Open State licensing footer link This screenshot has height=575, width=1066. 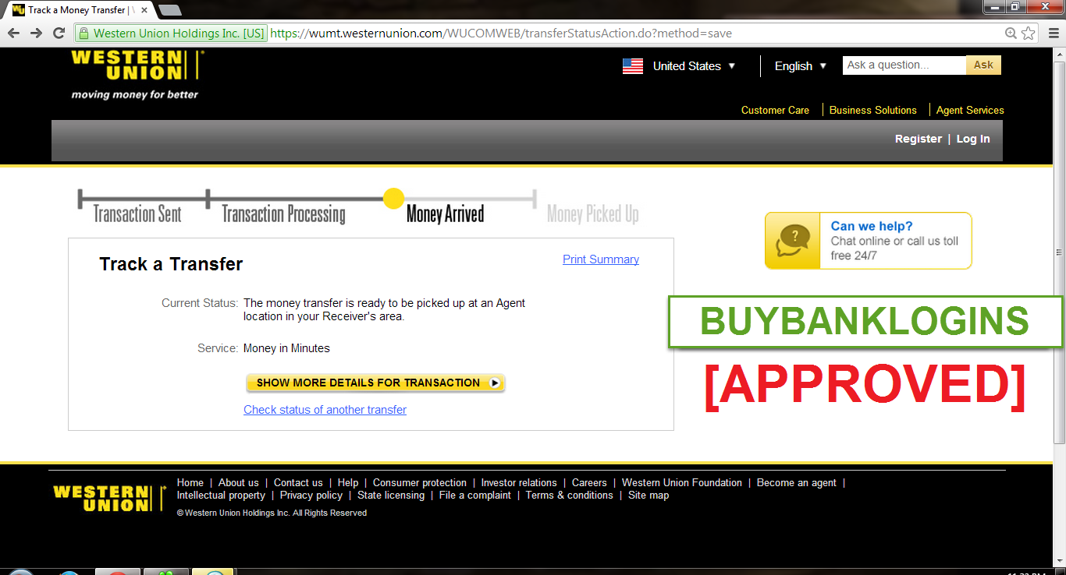click(391, 495)
